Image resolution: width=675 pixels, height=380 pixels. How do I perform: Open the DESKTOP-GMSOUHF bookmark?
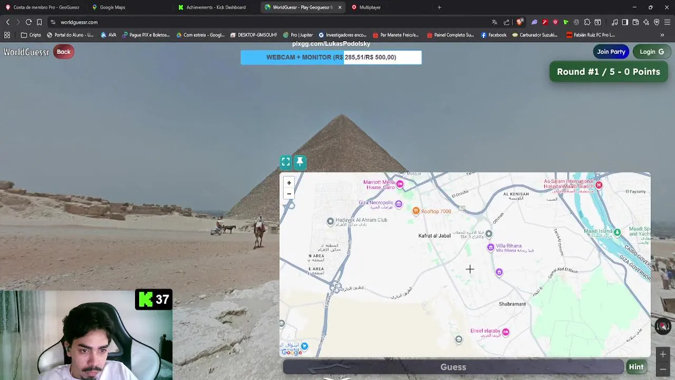coord(254,35)
